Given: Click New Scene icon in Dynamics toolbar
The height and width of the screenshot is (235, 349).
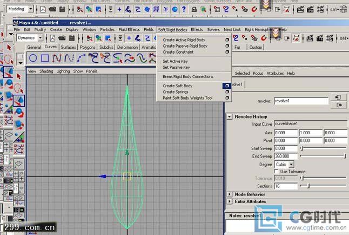Looking at the screenshot, I should tap(52, 38).
